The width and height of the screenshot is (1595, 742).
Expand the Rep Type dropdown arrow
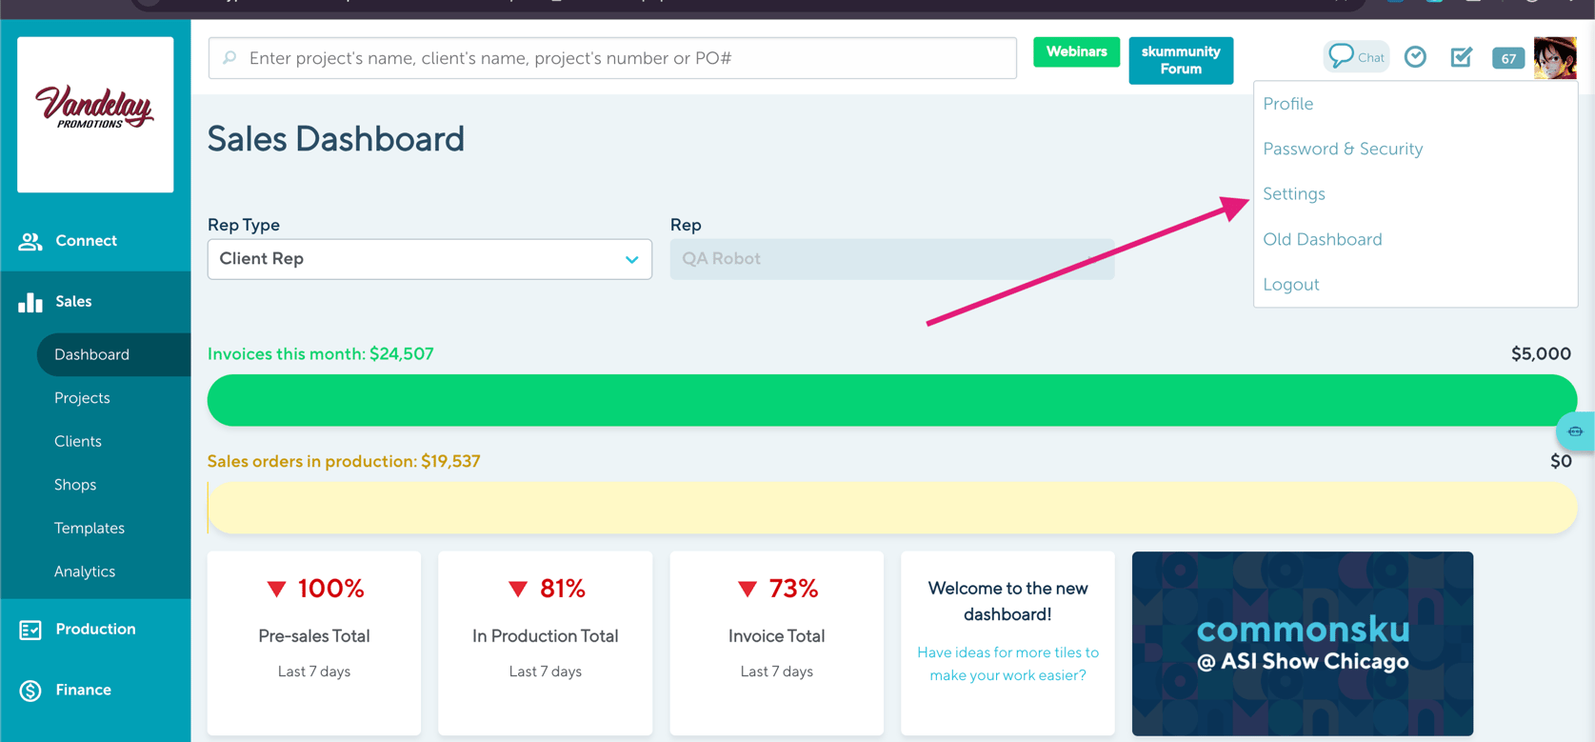click(631, 259)
